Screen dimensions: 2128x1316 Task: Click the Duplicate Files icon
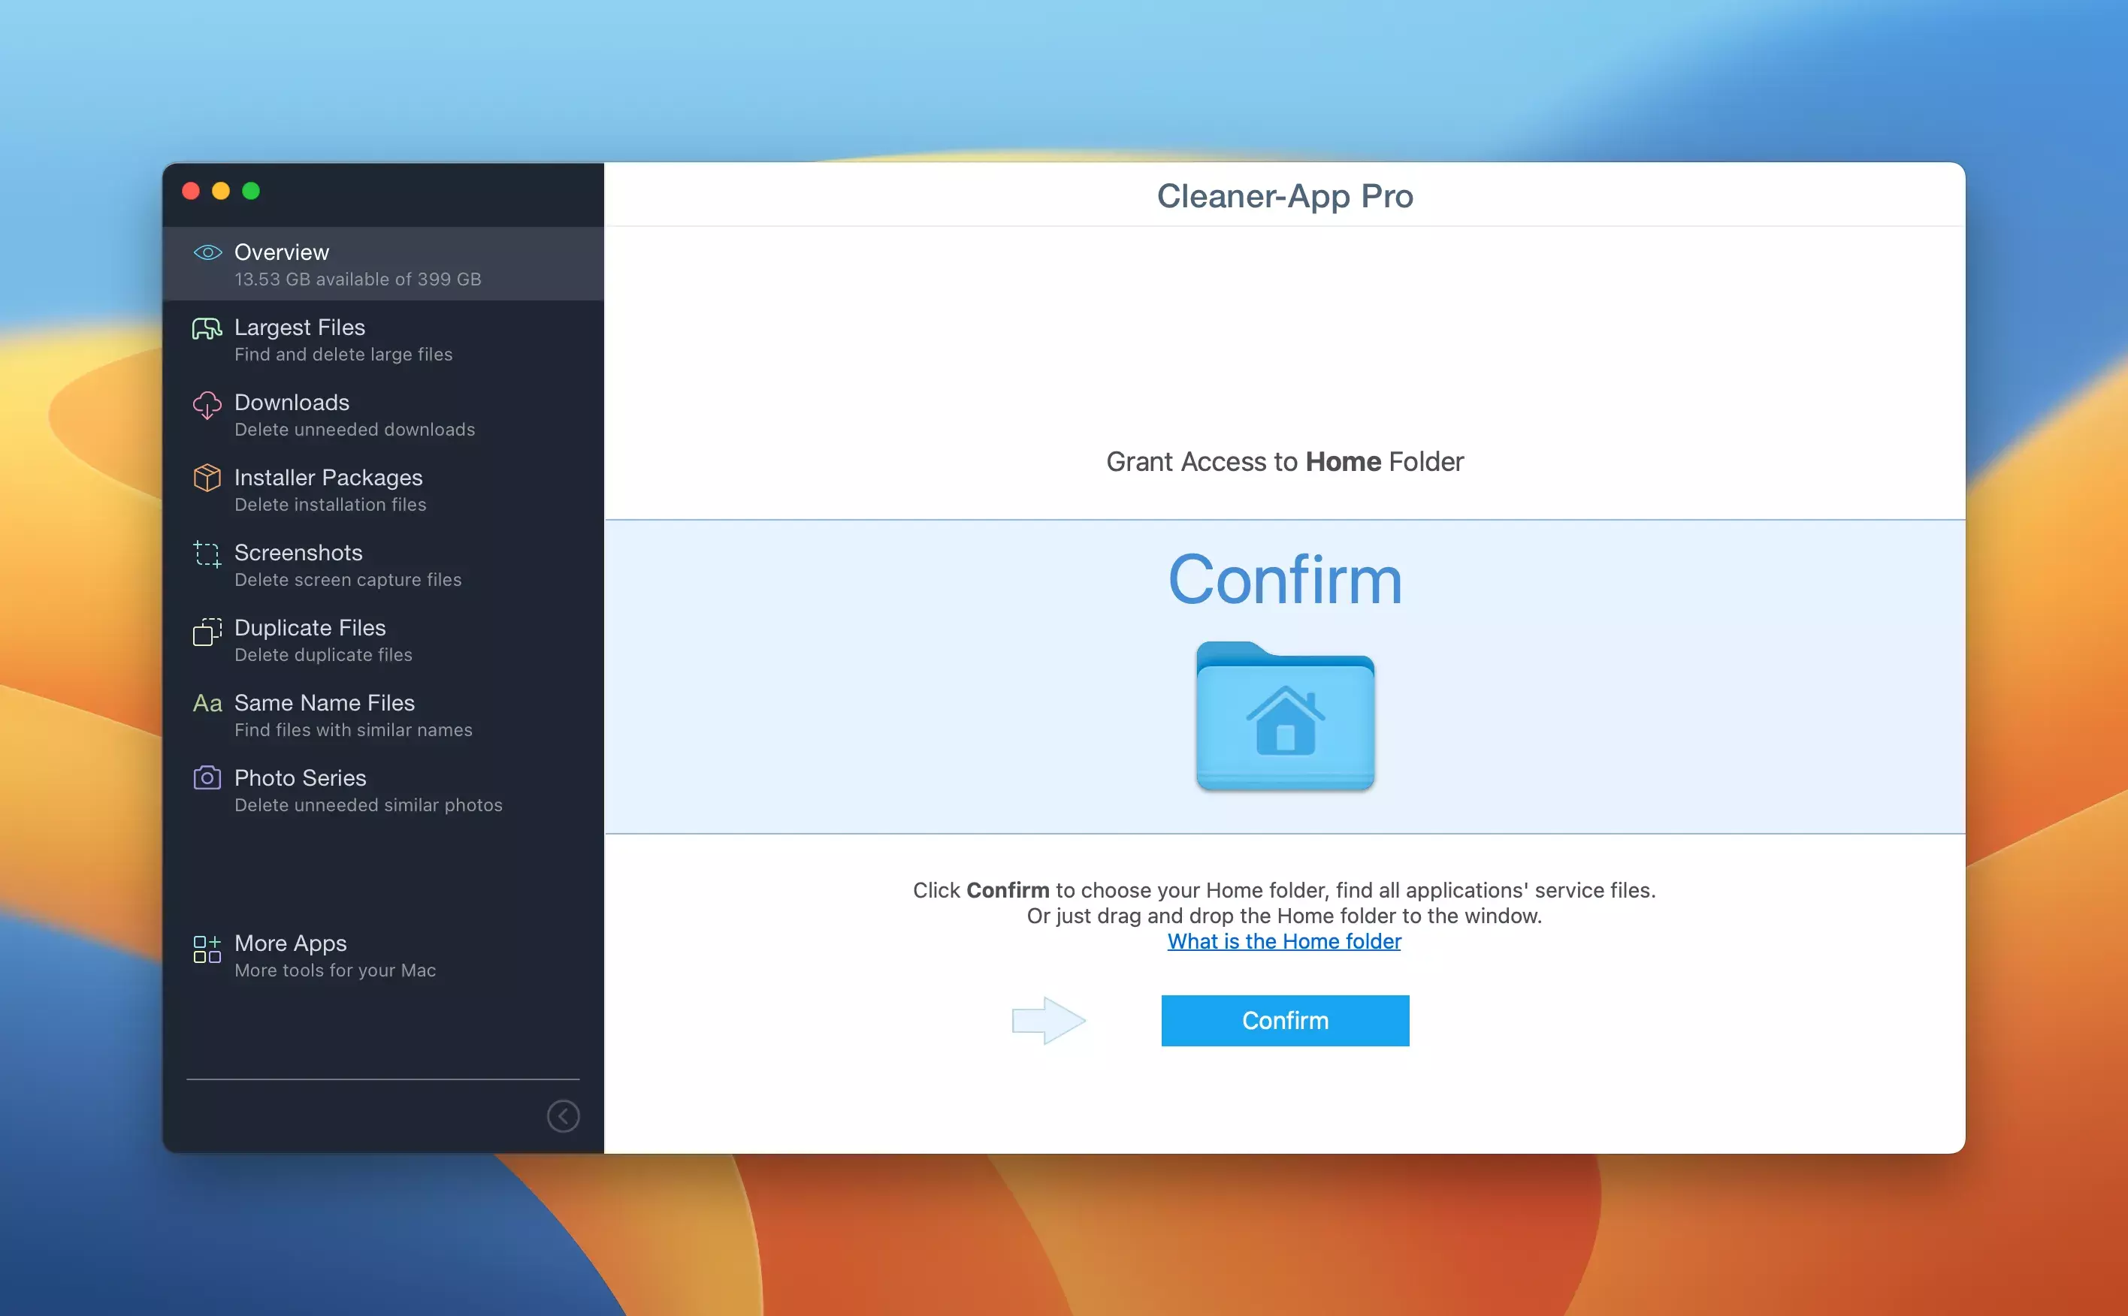click(207, 631)
